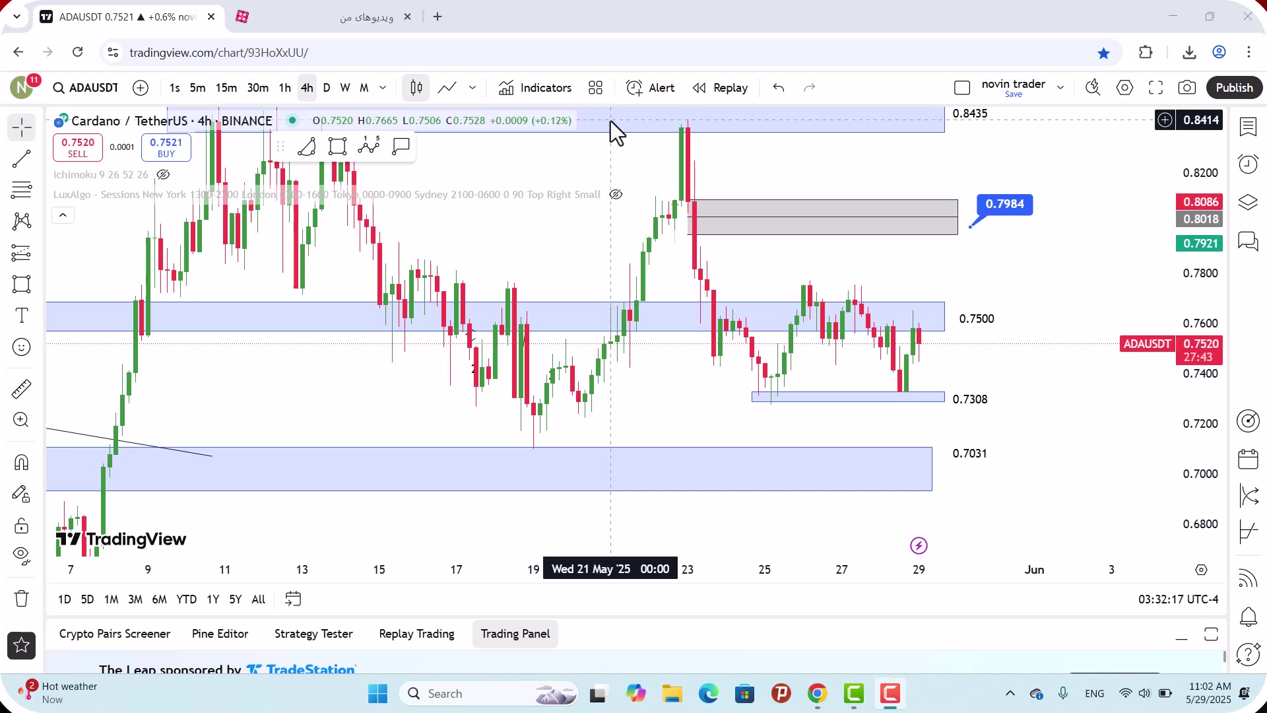Screen dimensions: 1267x713
Task: Select the crosshair cursor tool
Action: (x=22, y=127)
